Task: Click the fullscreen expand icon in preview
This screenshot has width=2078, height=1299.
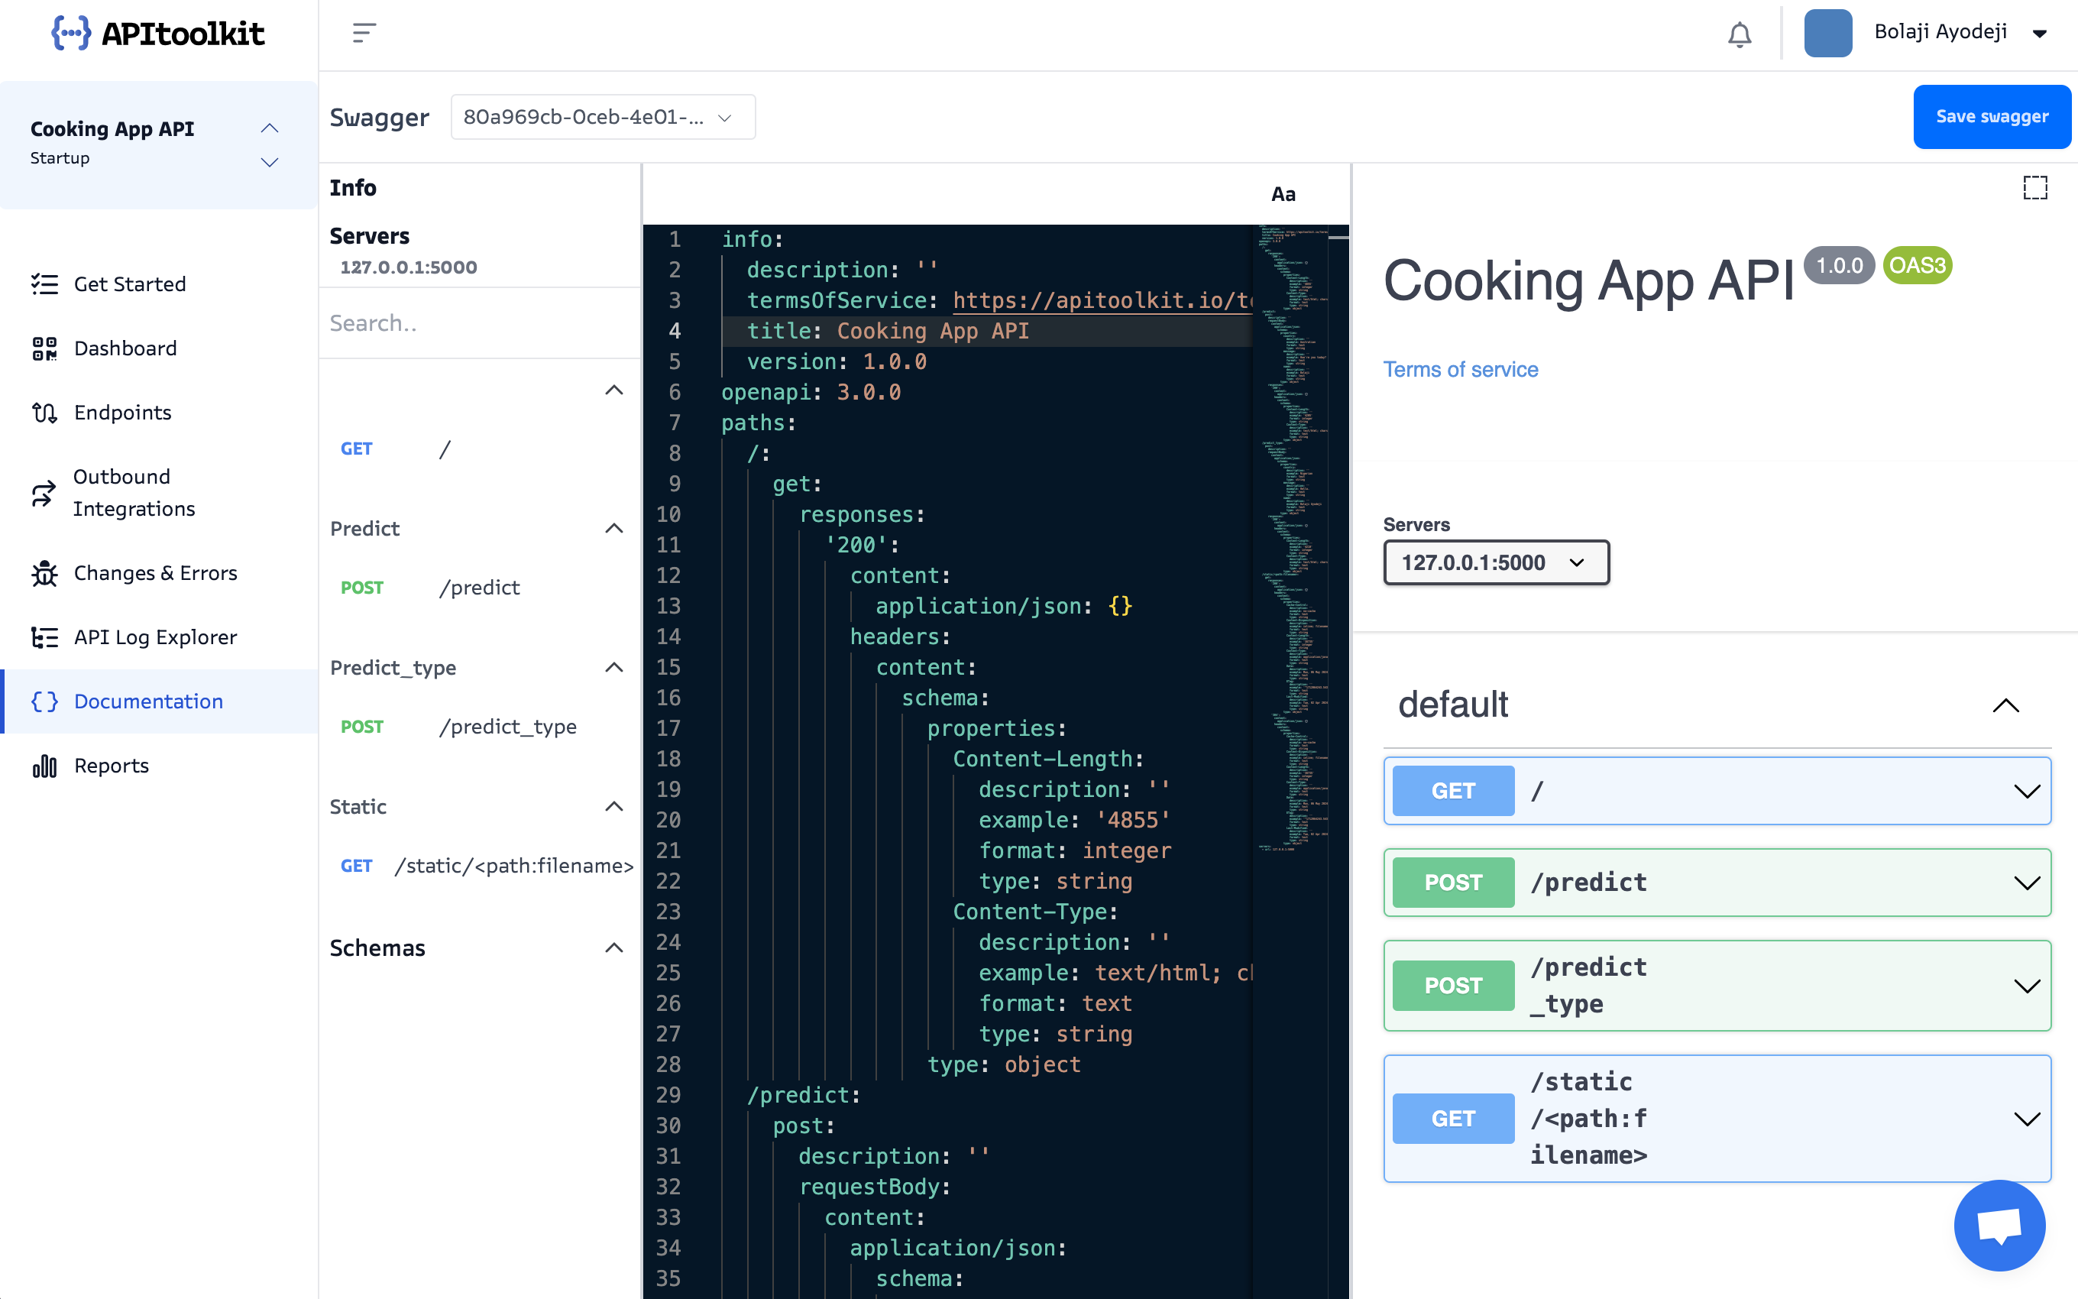Action: [2034, 187]
